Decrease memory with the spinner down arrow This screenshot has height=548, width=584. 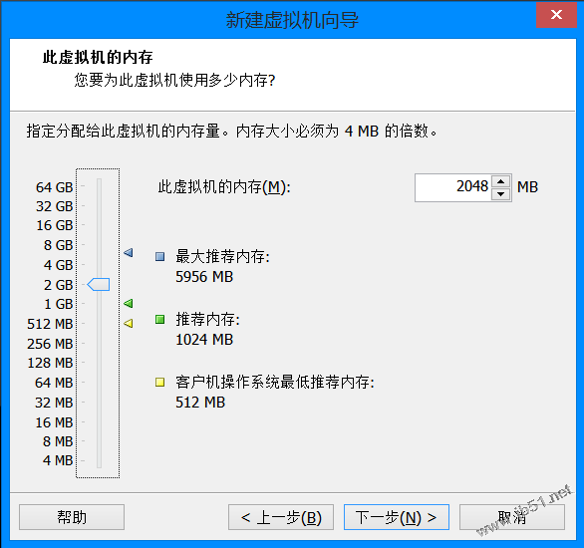tap(501, 194)
